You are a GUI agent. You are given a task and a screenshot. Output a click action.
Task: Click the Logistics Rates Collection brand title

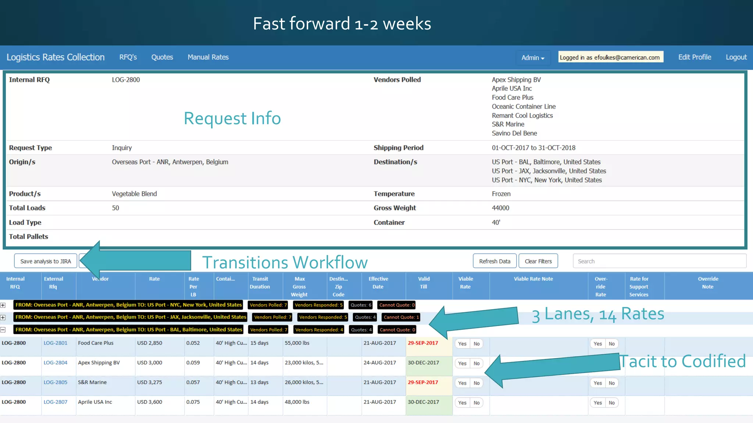(56, 57)
